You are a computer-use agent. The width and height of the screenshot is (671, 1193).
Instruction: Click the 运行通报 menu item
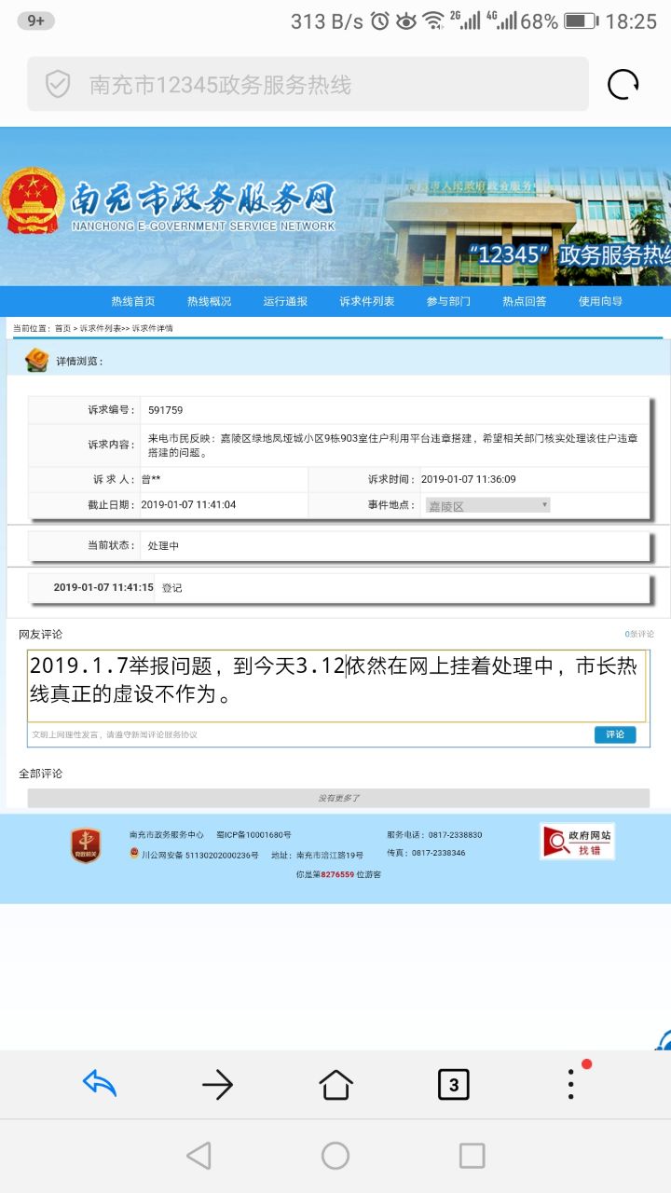coord(285,301)
